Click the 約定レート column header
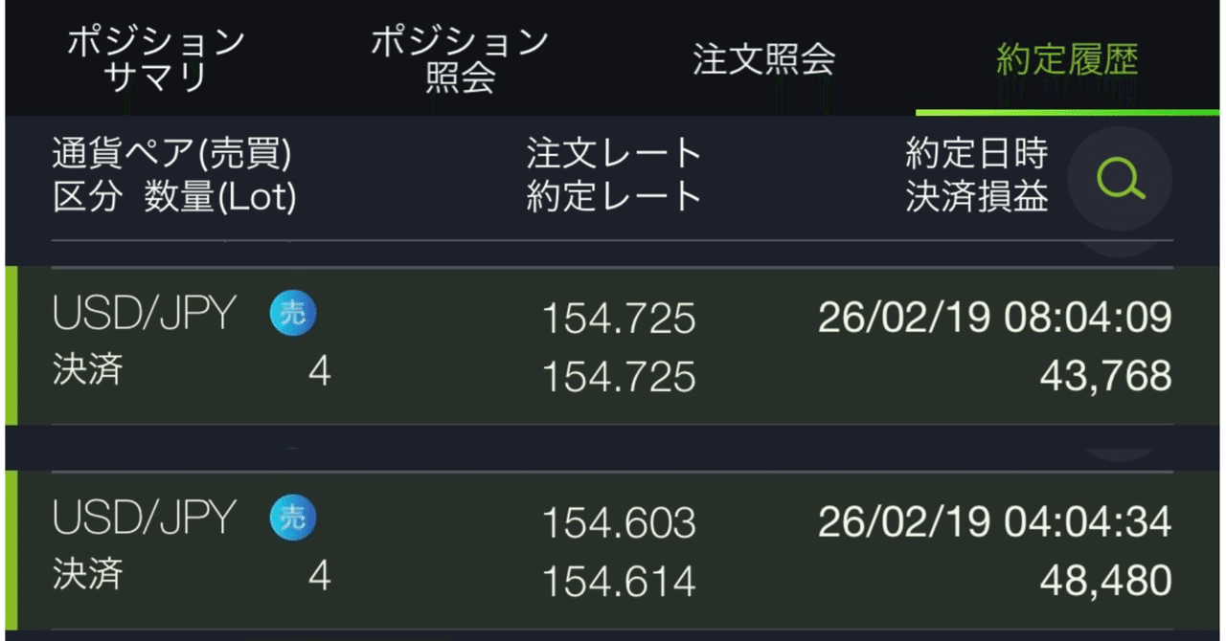Viewport: 1226px width, 641px height. coord(615,198)
